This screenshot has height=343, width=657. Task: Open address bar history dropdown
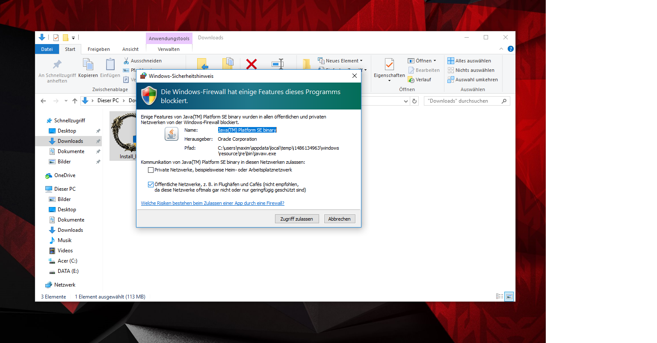pos(406,101)
